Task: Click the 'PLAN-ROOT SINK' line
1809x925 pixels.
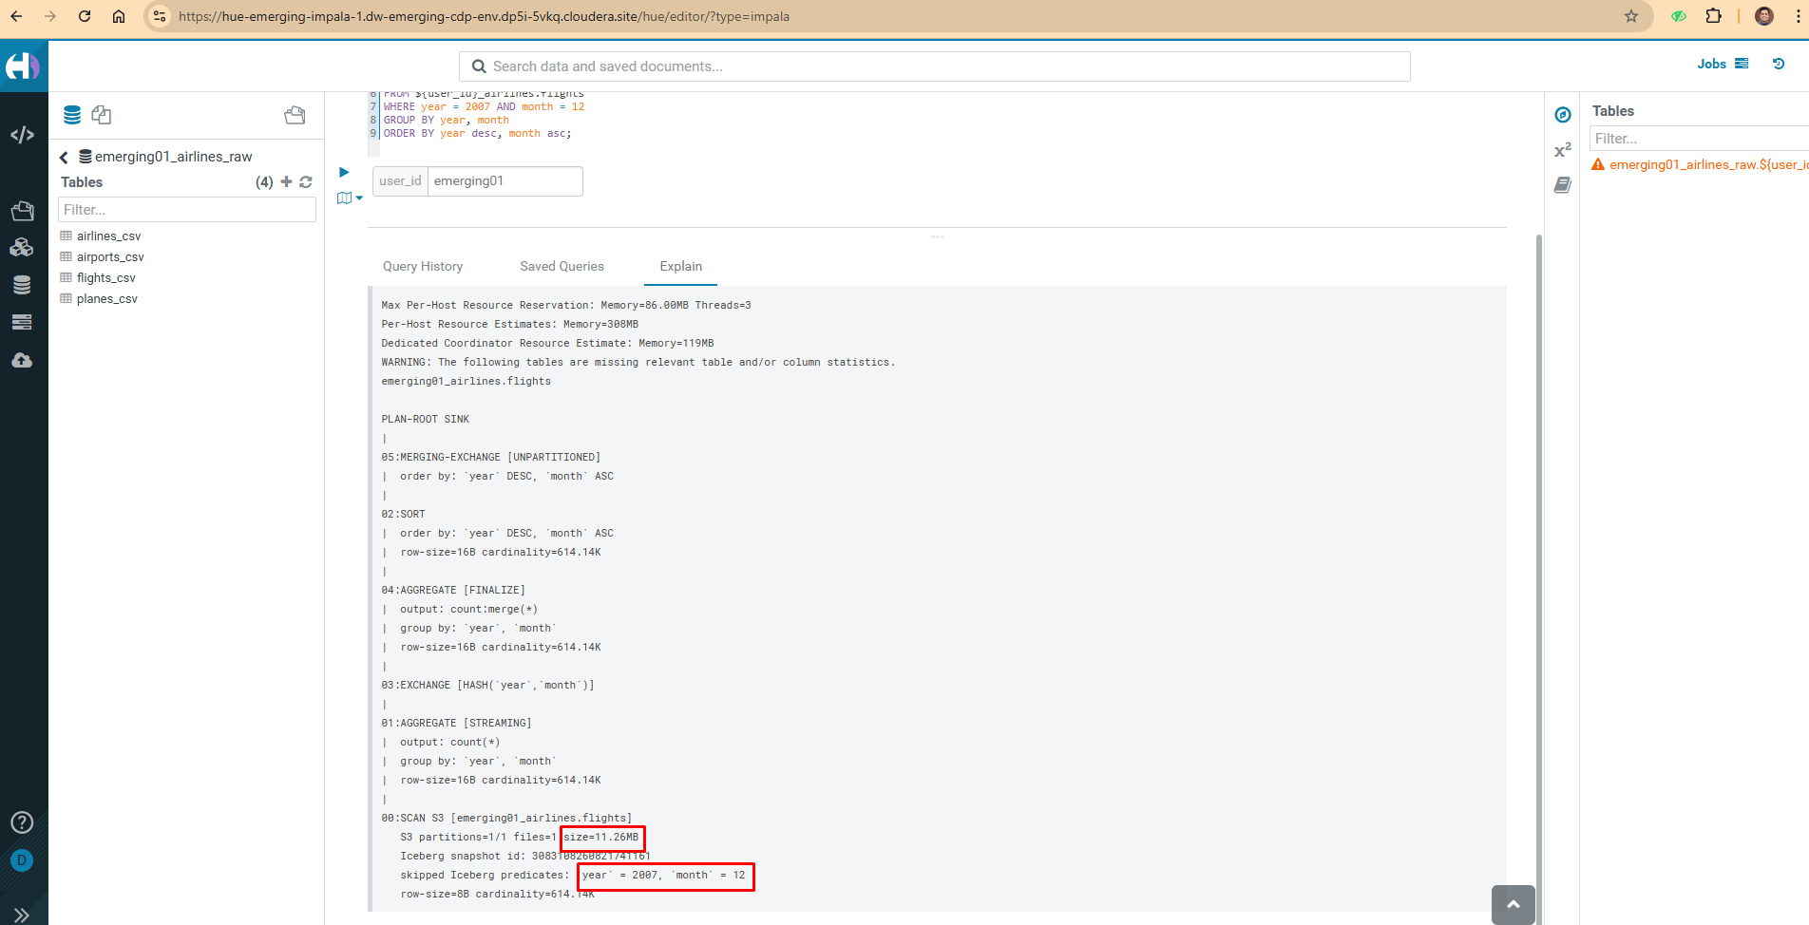Action: point(425,419)
